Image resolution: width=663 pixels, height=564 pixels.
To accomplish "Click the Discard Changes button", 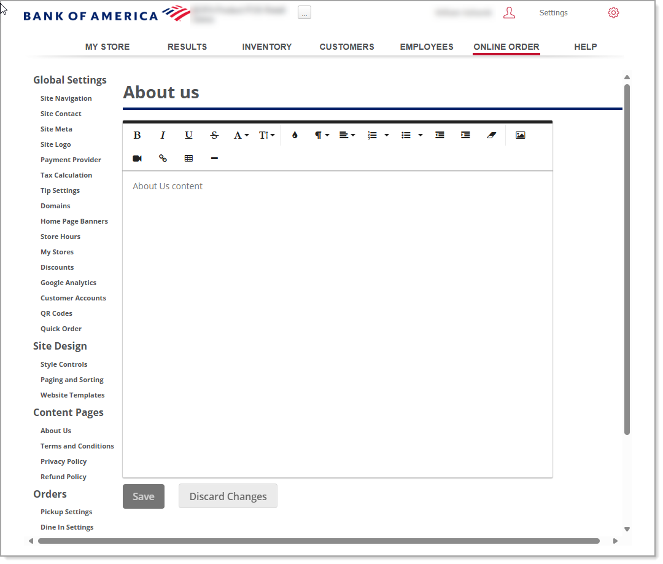I will (228, 496).
